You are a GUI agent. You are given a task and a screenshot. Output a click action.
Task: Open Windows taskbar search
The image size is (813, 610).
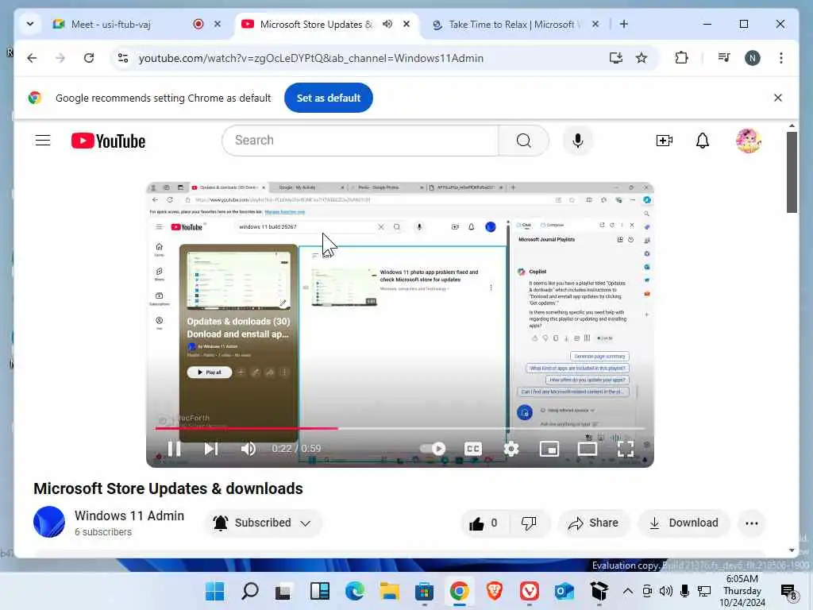[250, 591]
